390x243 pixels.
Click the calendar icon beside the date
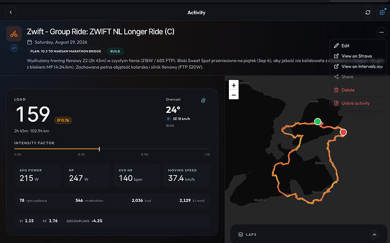tap(29, 42)
